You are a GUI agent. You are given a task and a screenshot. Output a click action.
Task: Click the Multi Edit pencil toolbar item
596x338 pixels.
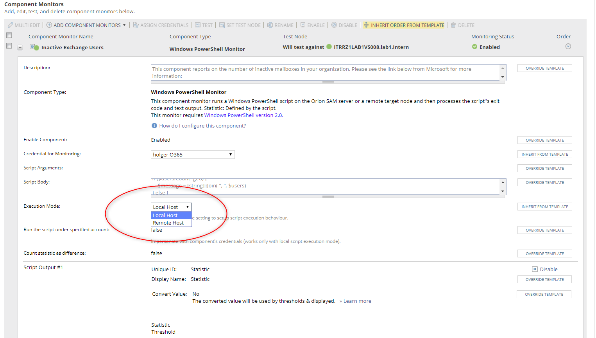click(x=24, y=25)
